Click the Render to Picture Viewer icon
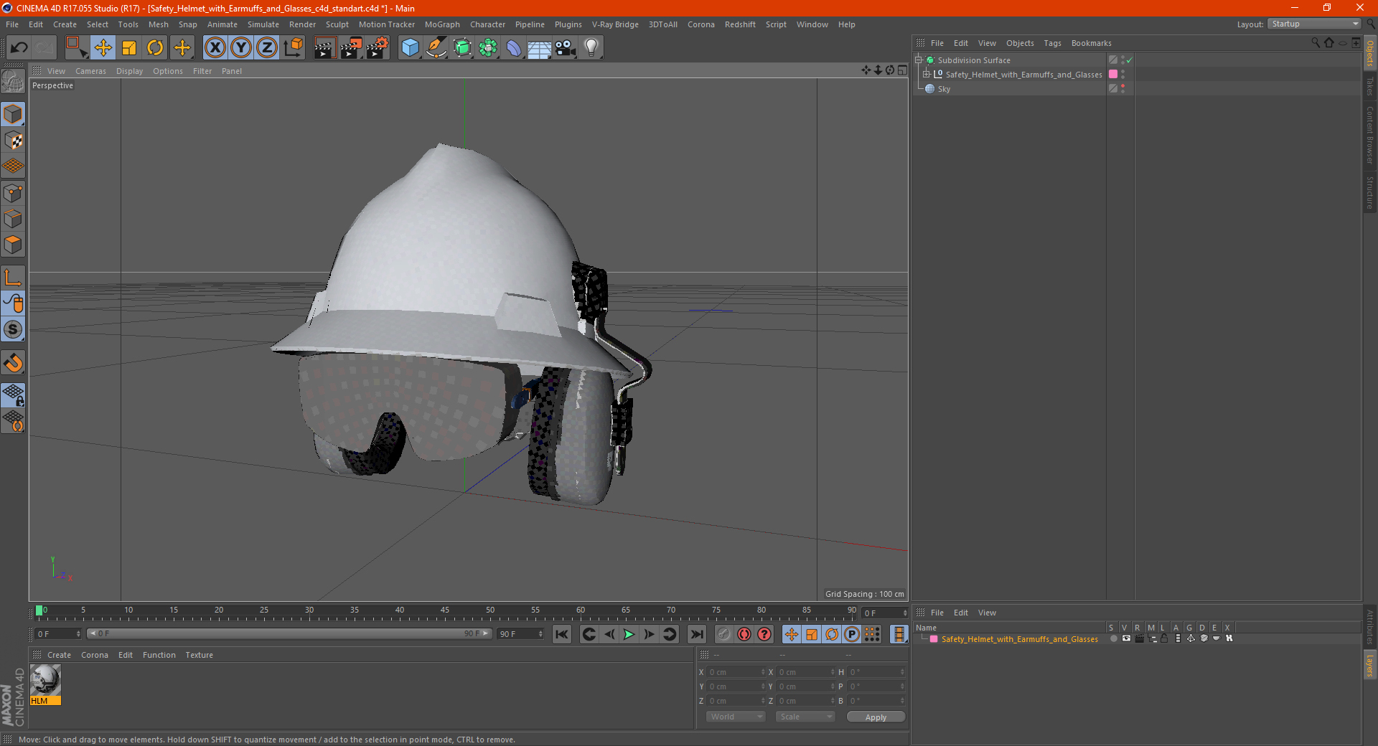The width and height of the screenshot is (1378, 746). pos(351,48)
